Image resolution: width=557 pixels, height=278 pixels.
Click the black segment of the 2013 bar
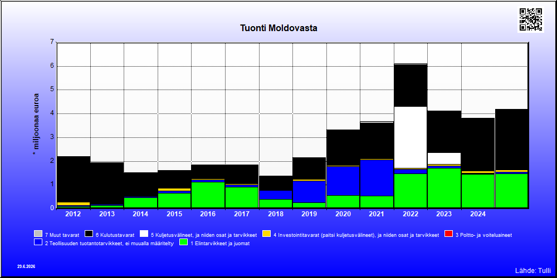[107, 183]
